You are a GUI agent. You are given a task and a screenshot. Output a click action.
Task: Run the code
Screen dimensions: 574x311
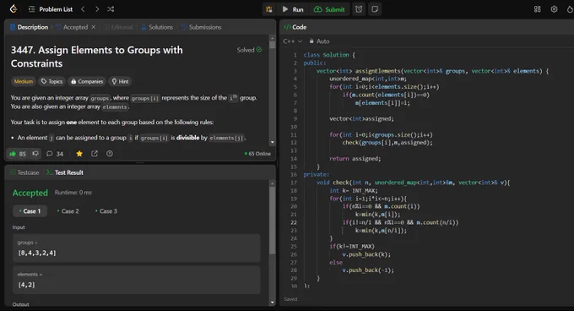coord(293,9)
